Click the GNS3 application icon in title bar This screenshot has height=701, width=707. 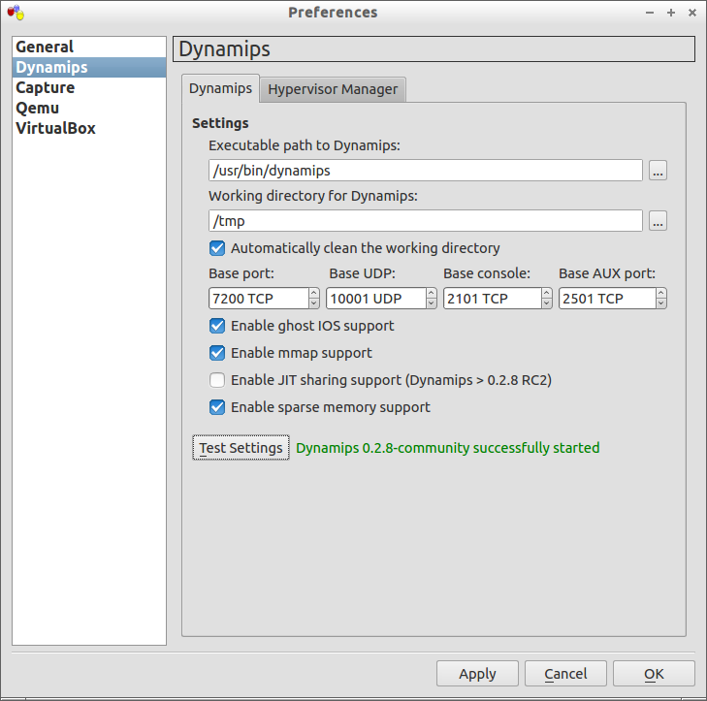(x=16, y=13)
